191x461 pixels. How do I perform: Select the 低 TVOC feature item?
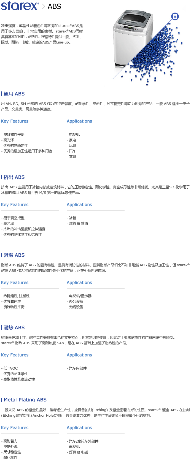tap(10, 368)
